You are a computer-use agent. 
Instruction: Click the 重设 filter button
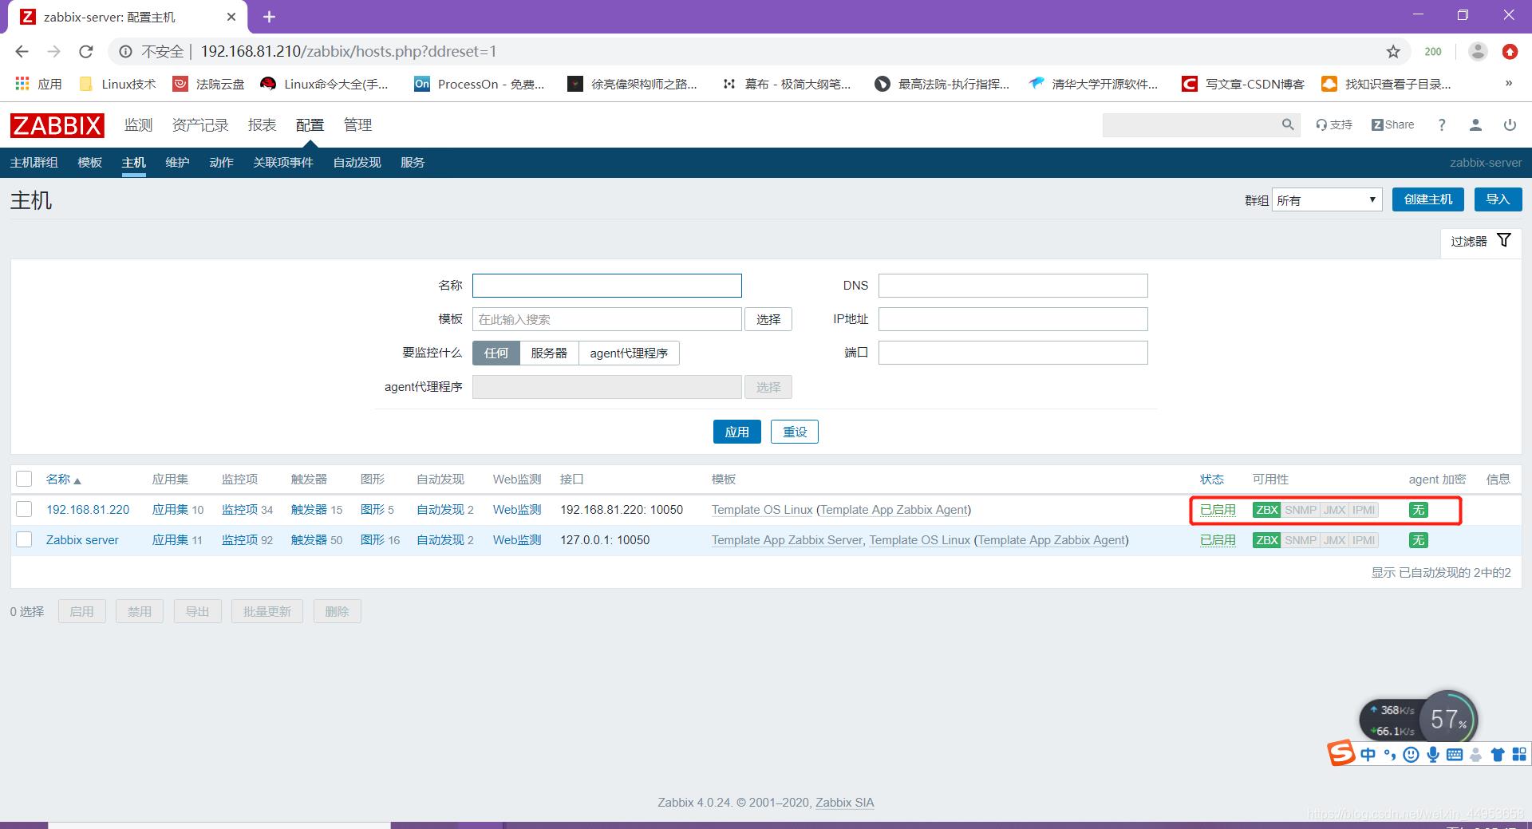(x=795, y=432)
